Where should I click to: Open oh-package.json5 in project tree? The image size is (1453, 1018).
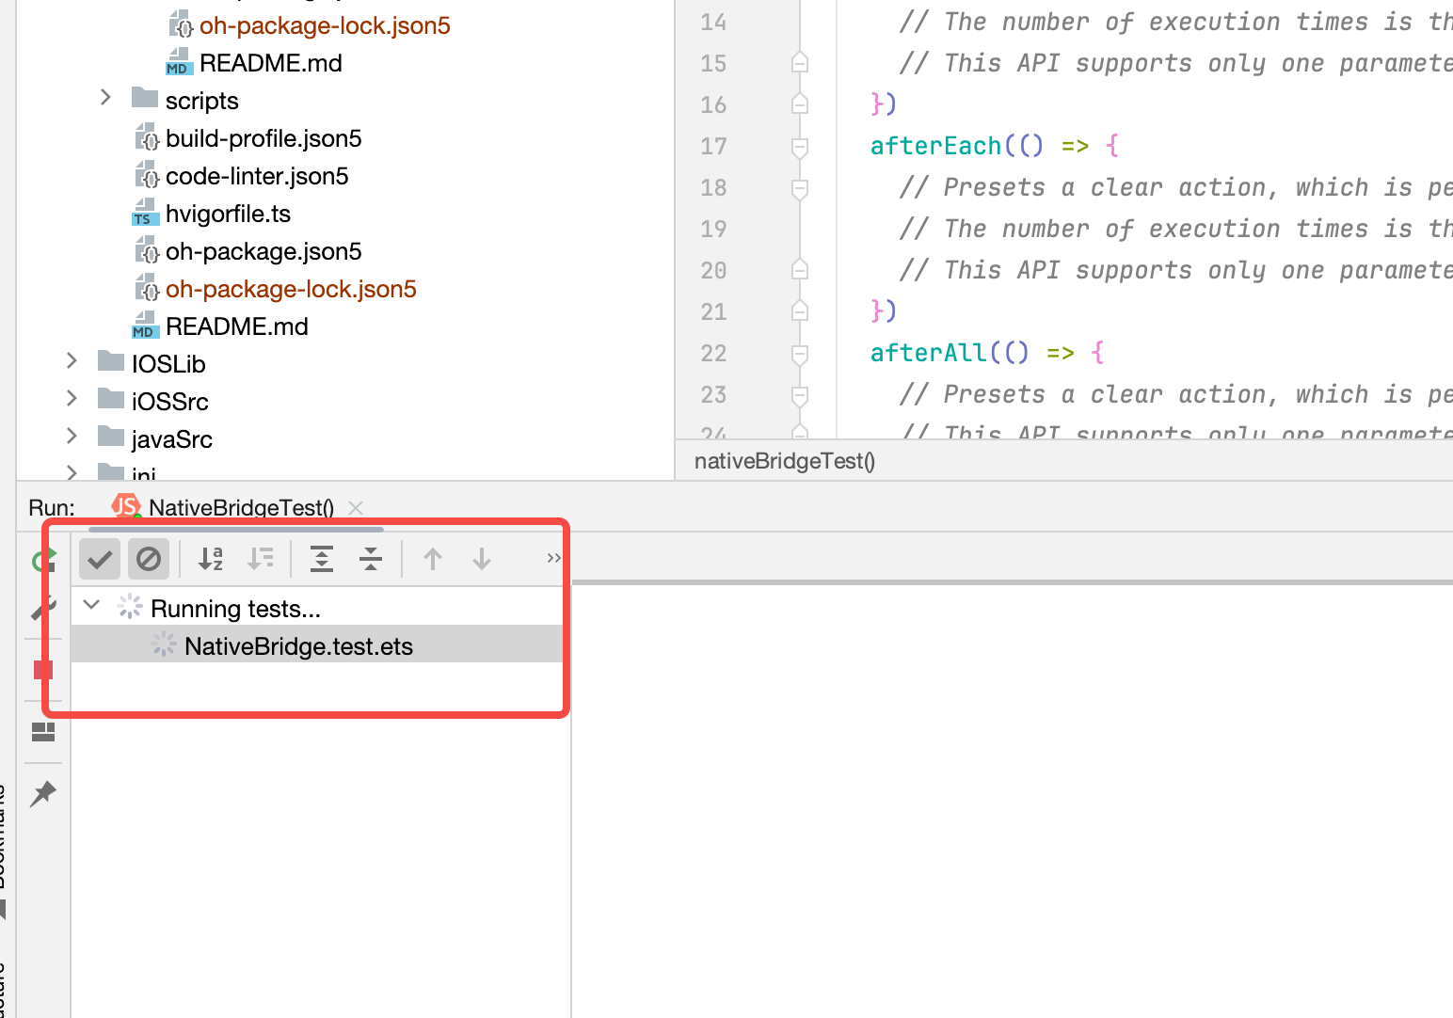(263, 251)
